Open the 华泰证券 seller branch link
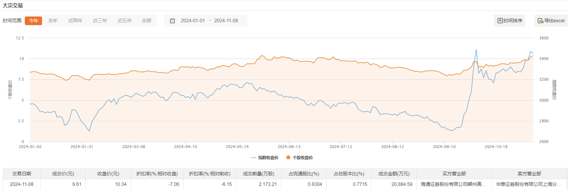 pyautogui.click(x=529, y=184)
